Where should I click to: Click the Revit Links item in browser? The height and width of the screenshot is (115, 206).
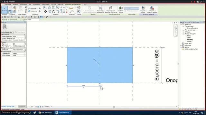tap(191, 49)
